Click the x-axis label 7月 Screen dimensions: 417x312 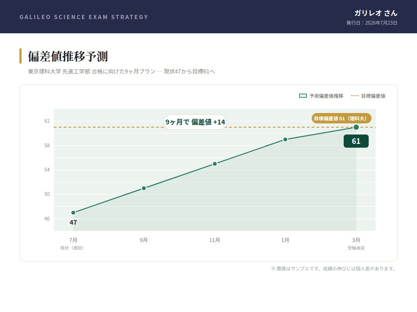(x=73, y=240)
